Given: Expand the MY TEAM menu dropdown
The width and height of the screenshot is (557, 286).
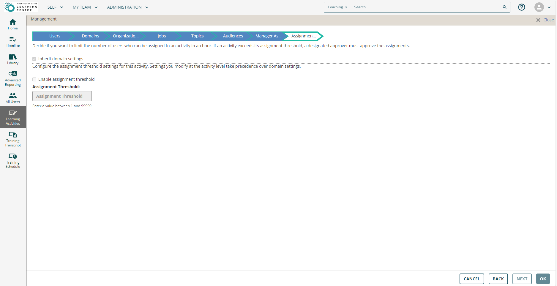Looking at the screenshot, I should 85,7.
